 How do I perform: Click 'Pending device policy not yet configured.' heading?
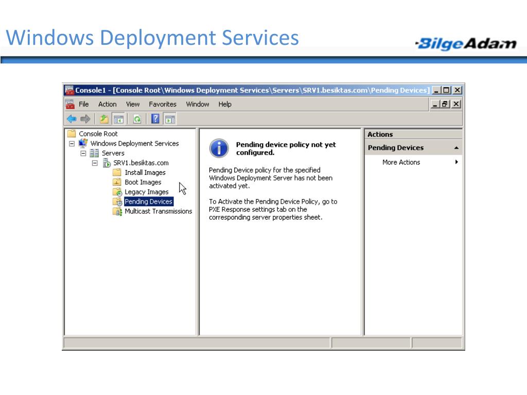[286, 149]
